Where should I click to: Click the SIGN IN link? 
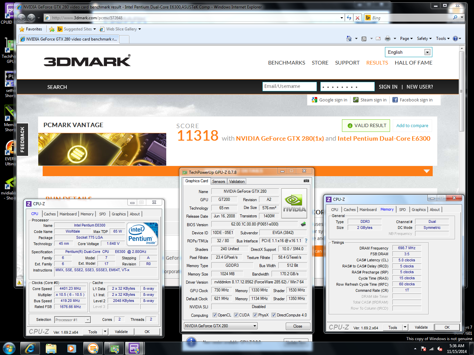(x=388, y=87)
